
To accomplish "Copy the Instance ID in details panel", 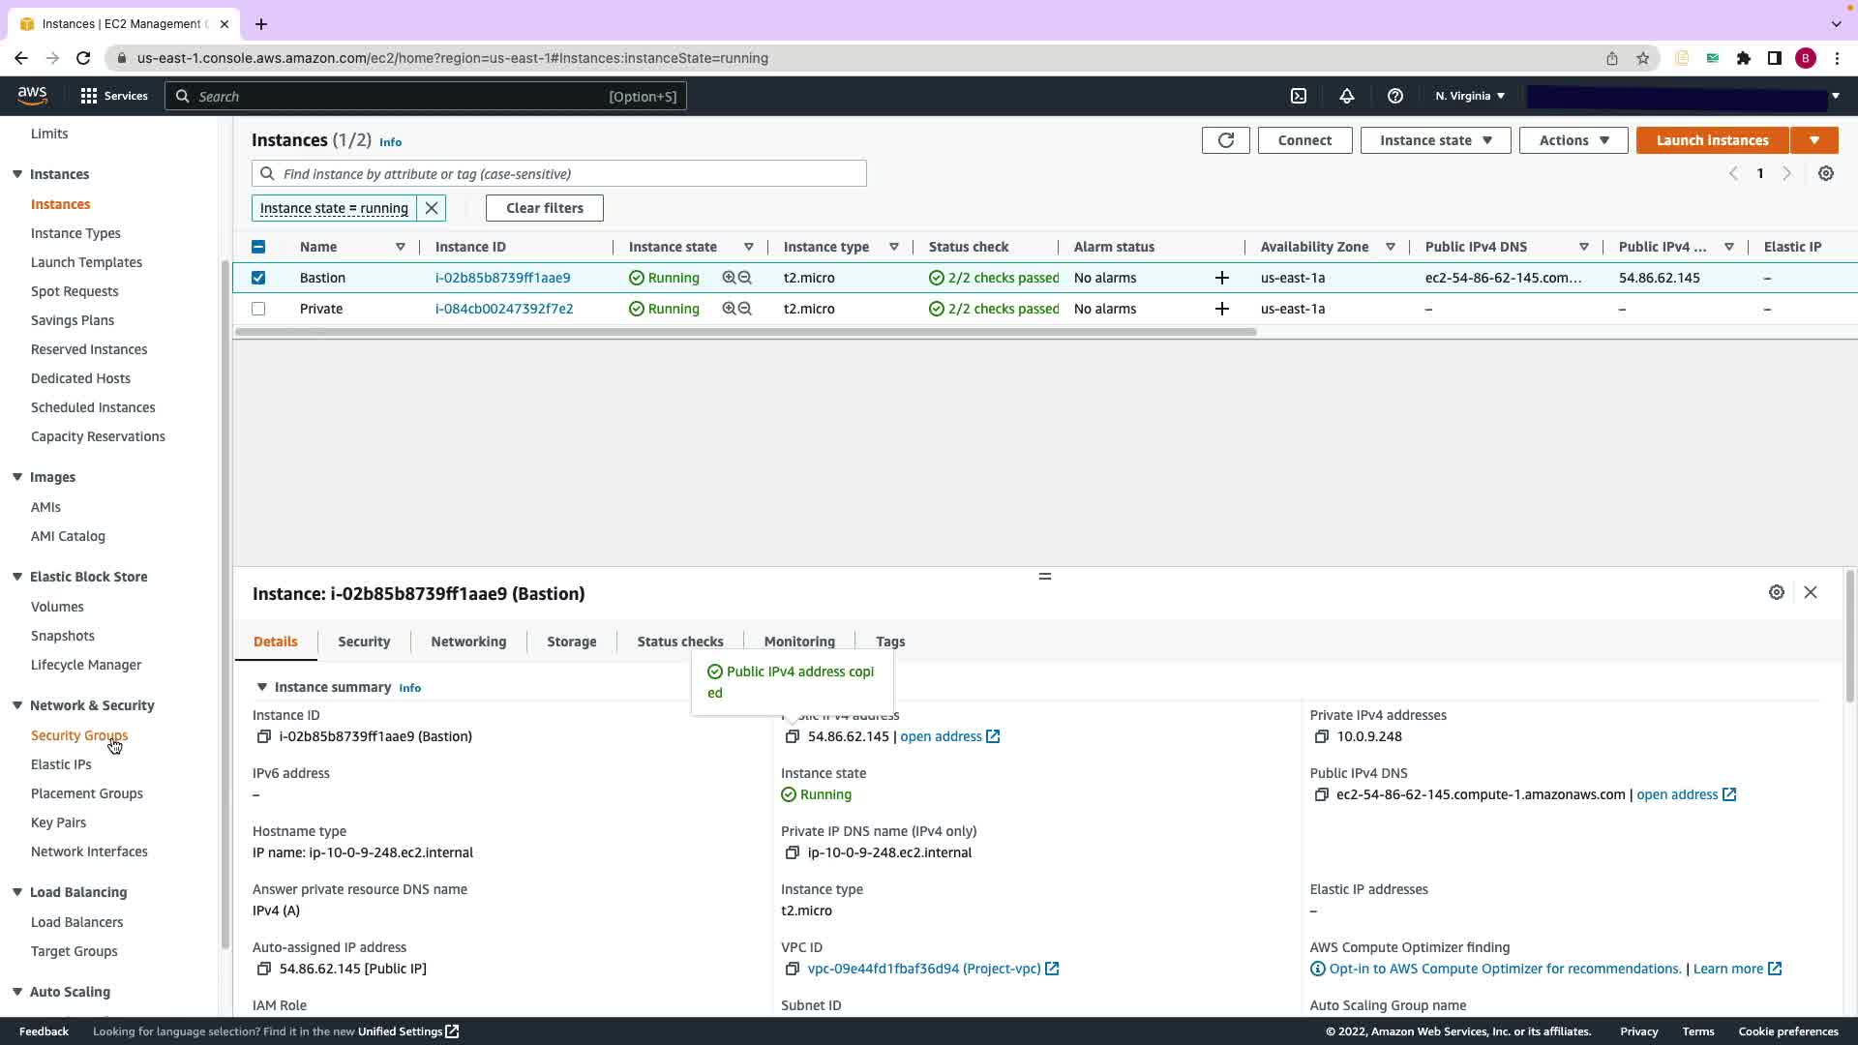I will point(263,736).
